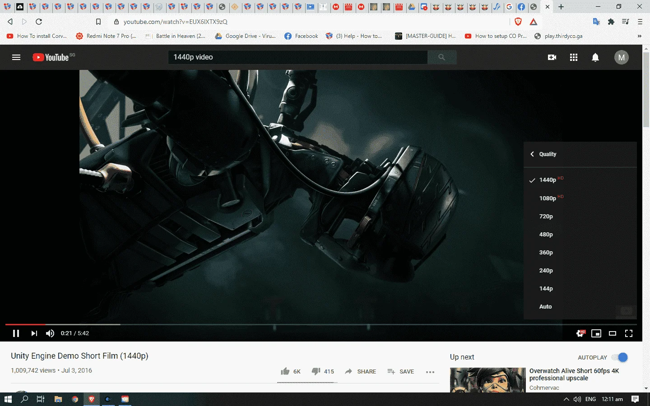Enable theater mode

click(613, 333)
